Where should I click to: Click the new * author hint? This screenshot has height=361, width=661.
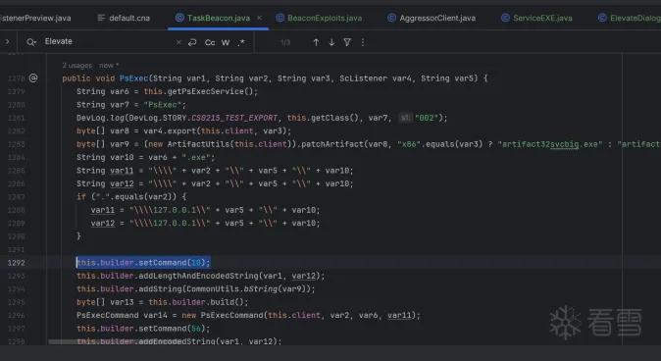(x=109, y=66)
